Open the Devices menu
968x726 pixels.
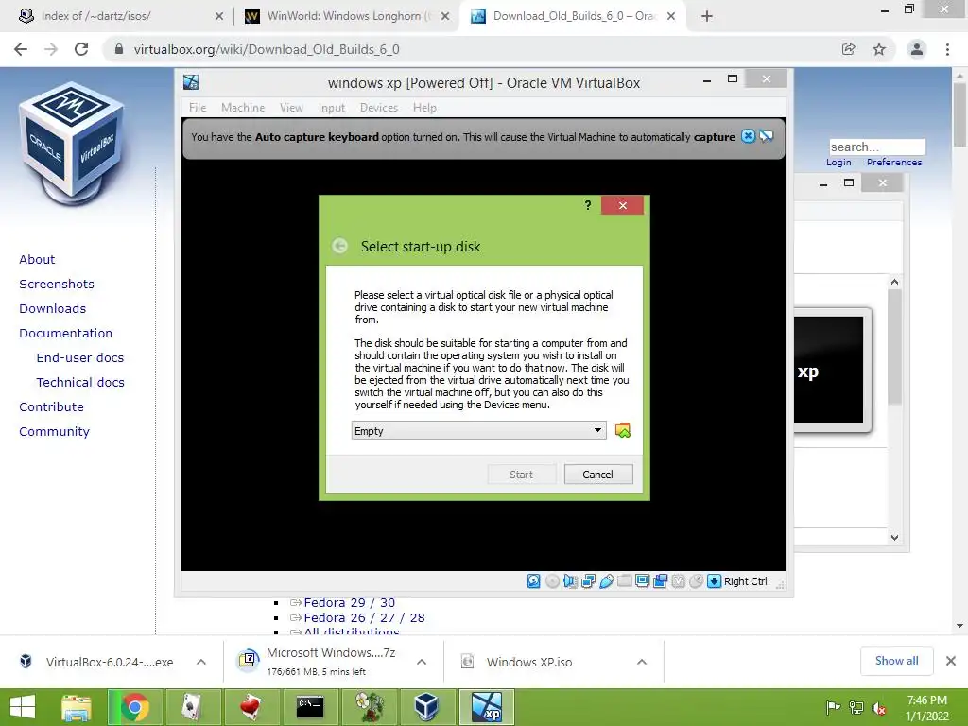coord(379,108)
